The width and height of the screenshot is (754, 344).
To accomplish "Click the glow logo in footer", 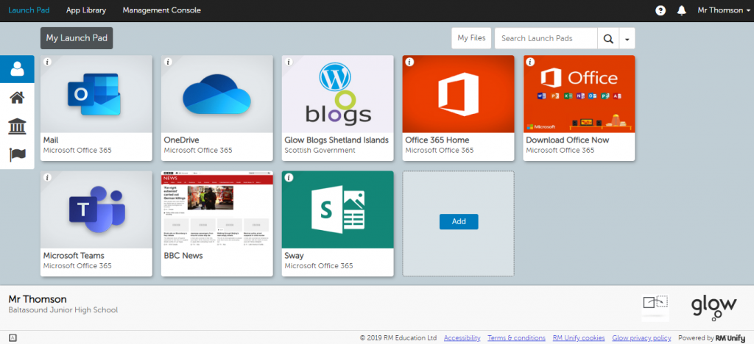I will click(714, 307).
